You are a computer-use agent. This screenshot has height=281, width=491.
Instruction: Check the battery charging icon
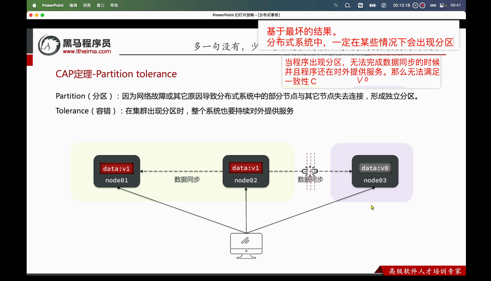click(372, 5)
